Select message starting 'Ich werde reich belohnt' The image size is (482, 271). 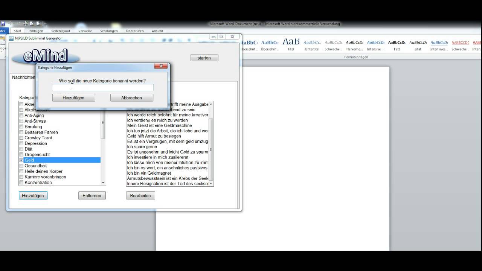coord(167,115)
